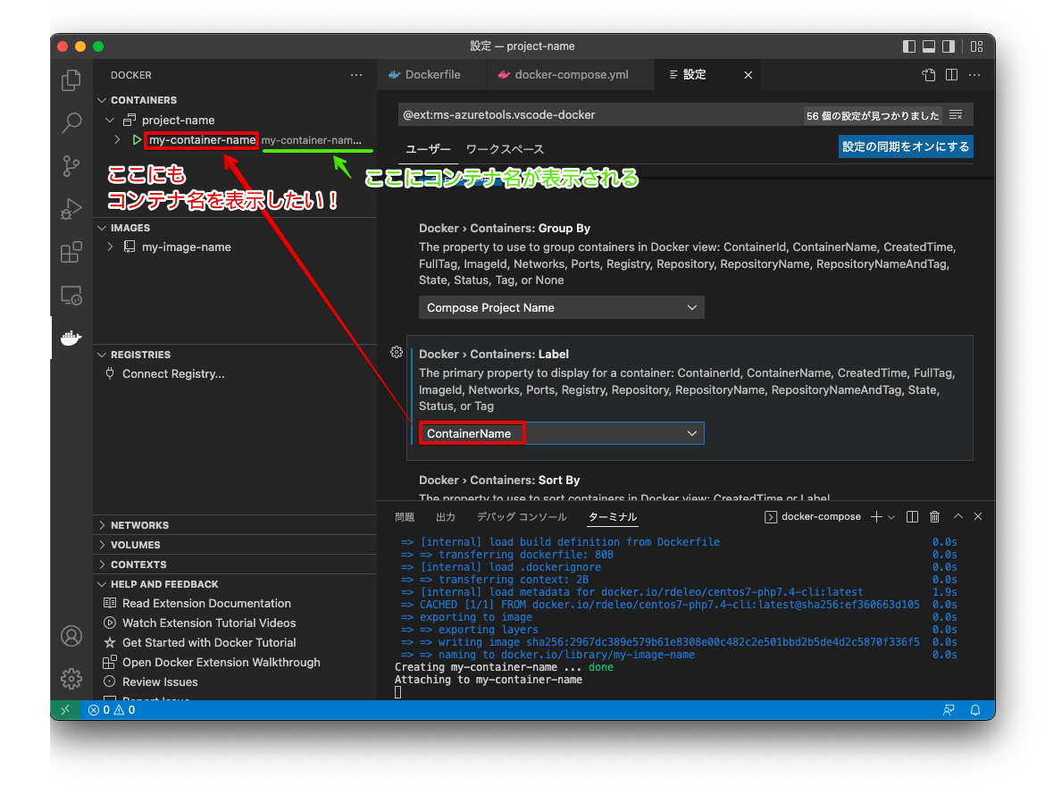Viewport: 1045px width, 786px height.
Task: Expand the VOLUMES section
Action: pyautogui.click(x=102, y=545)
